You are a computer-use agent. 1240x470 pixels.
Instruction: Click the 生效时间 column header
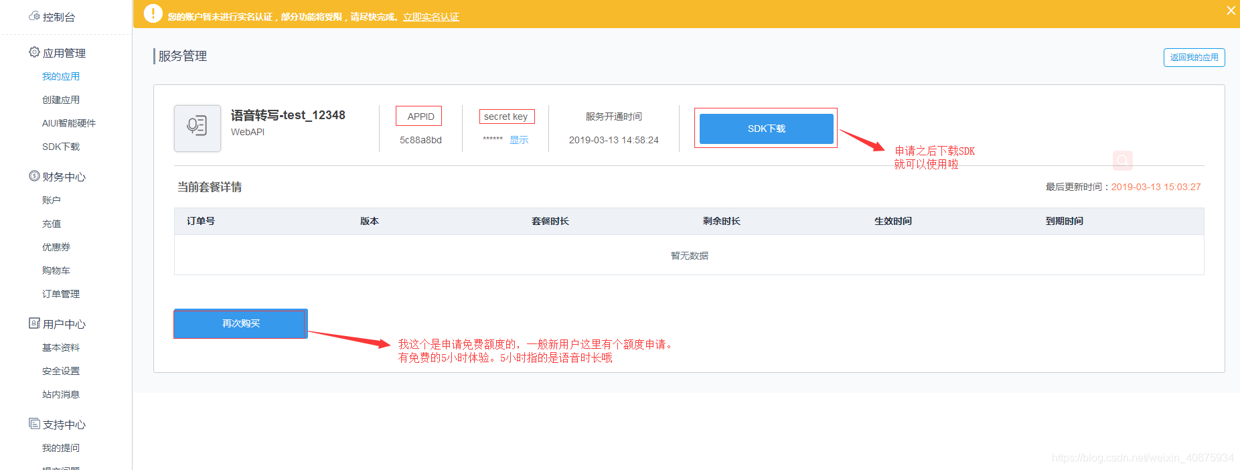(893, 221)
